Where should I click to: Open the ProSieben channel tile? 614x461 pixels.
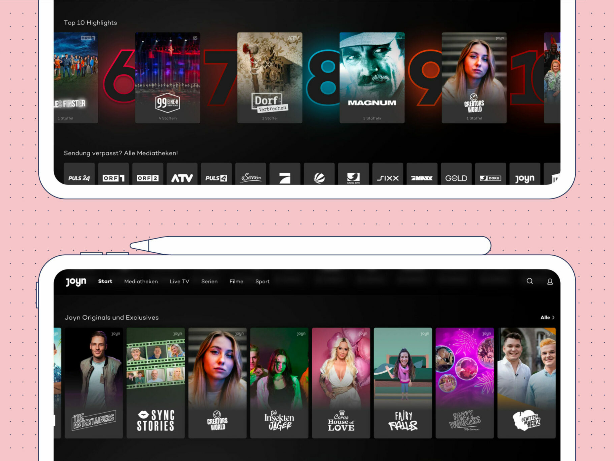coord(285,174)
